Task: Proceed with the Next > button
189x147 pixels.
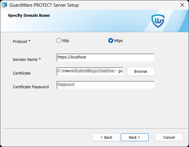Action: point(135,137)
